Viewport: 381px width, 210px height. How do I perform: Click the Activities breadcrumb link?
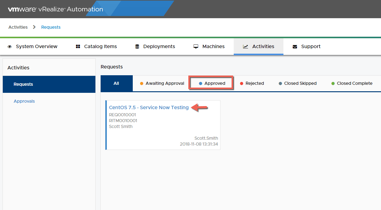pyautogui.click(x=18, y=27)
